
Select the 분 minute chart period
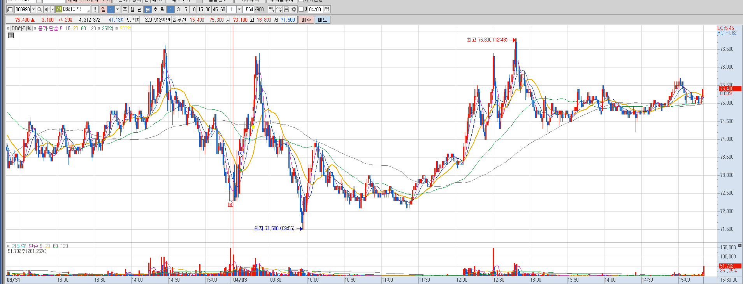click(148, 9)
